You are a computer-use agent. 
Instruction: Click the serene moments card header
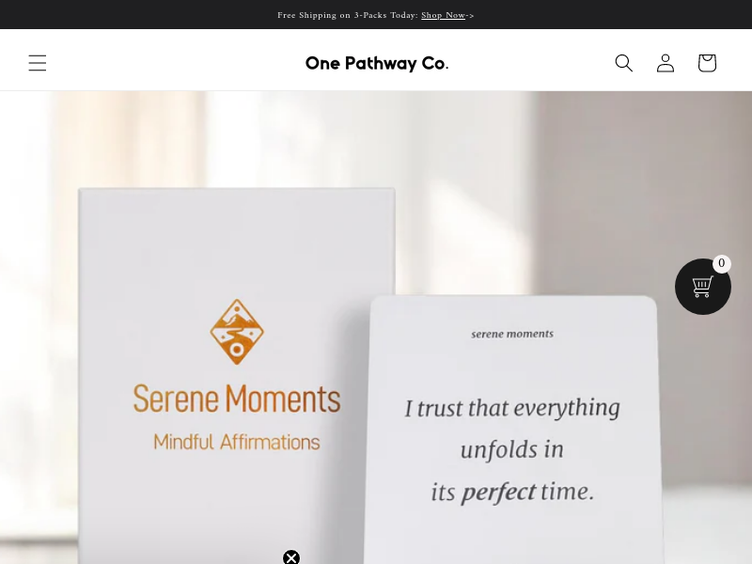pos(512,334)
